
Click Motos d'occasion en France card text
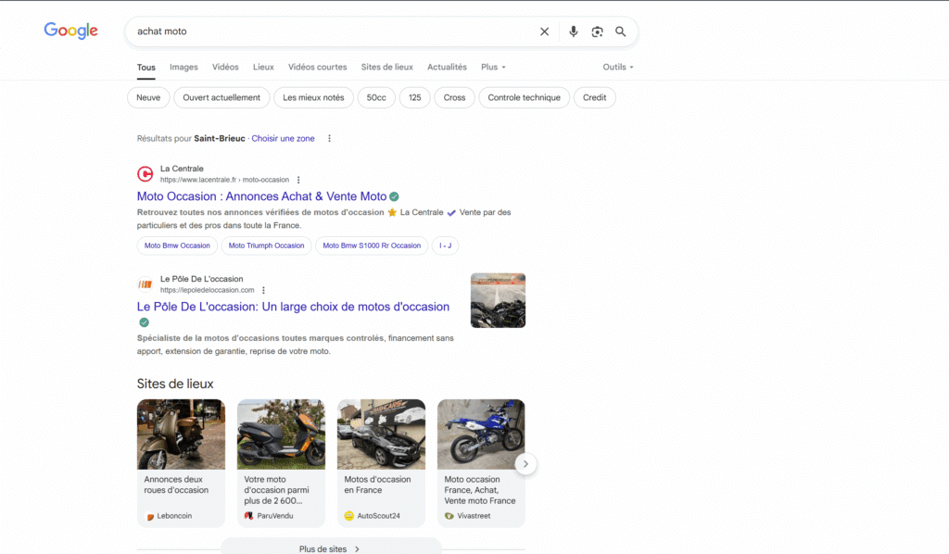click(x=378, y=485)
